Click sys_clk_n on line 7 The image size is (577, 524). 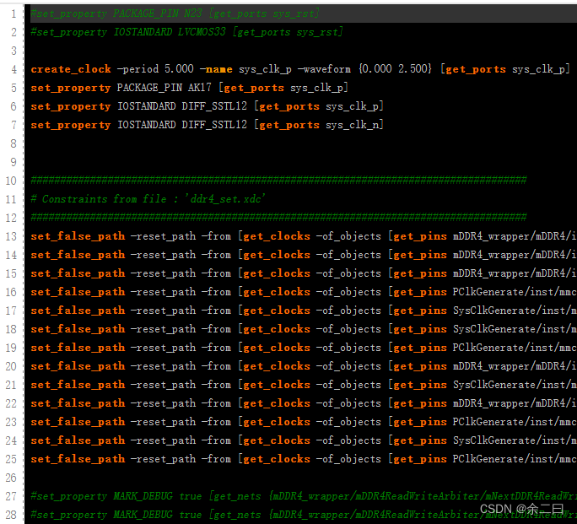point(353,125)
